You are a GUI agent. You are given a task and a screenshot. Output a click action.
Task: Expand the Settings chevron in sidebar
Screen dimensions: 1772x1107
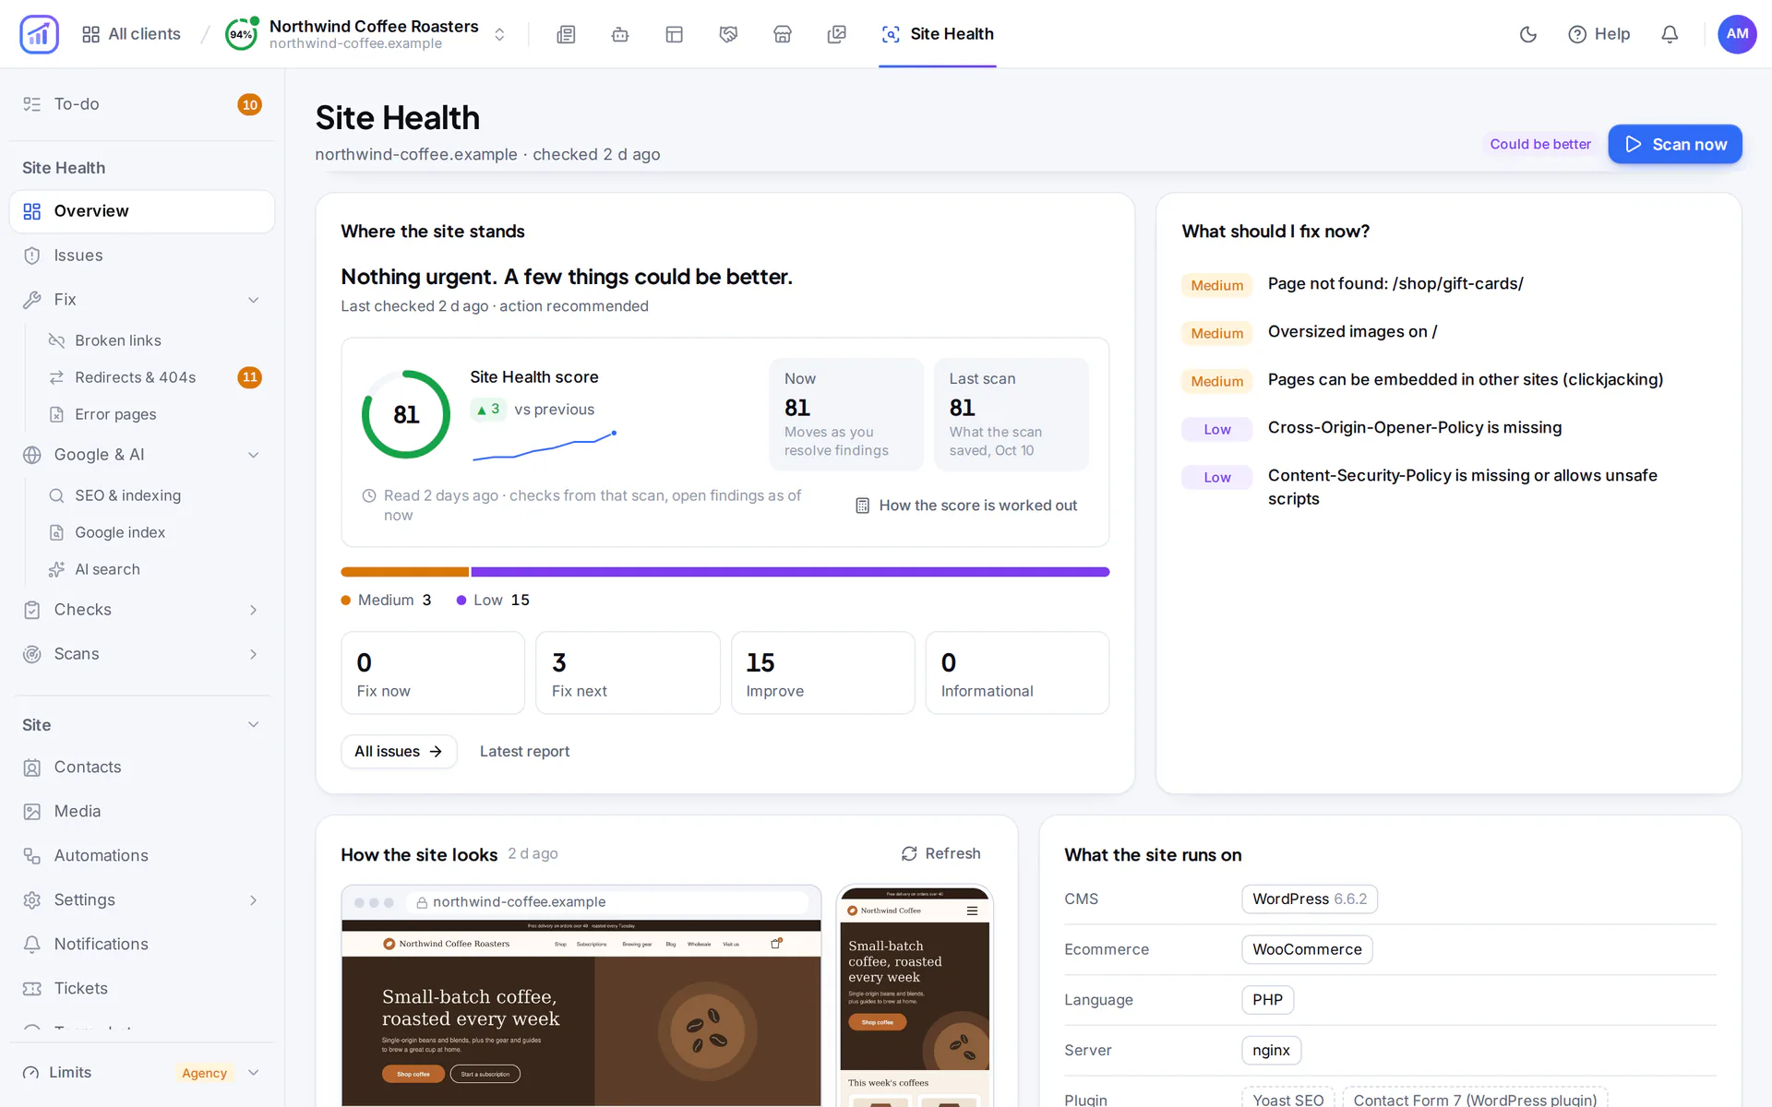(253, 900)
